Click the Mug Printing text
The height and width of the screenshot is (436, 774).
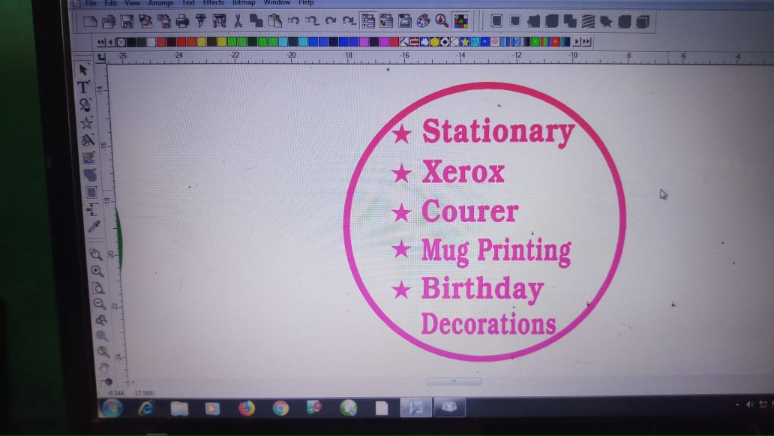tap(496, 251)
